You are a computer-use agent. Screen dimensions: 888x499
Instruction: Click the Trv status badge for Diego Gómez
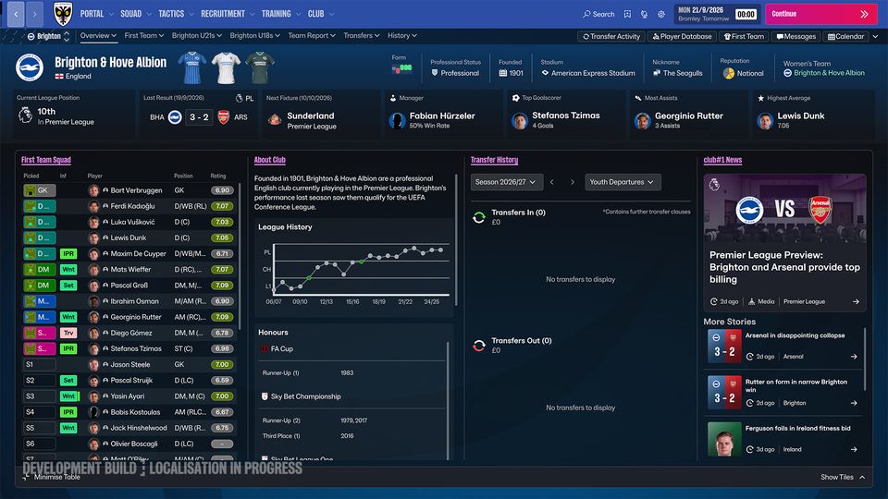pyautogui.click(x=68, y=333)
